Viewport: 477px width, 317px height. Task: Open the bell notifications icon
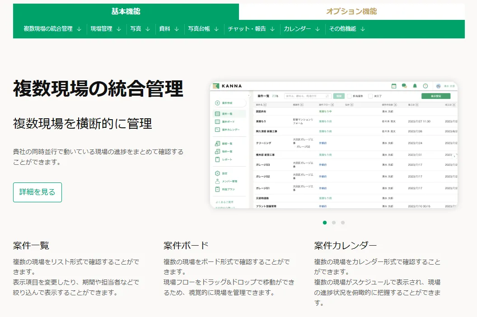[415, 86]
